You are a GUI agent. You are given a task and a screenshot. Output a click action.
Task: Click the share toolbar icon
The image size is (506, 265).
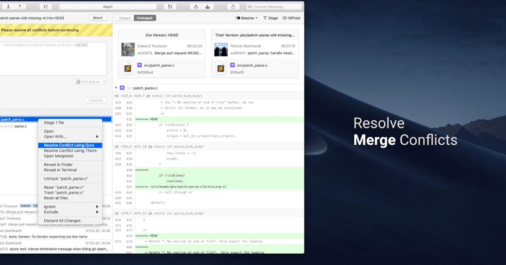(233, 7)
